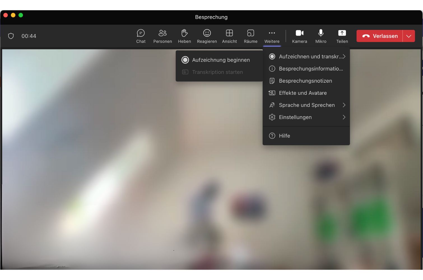423x280 pixels.
Task: Open the Verlassen dropdown arrow
Action: coord(409,36)
